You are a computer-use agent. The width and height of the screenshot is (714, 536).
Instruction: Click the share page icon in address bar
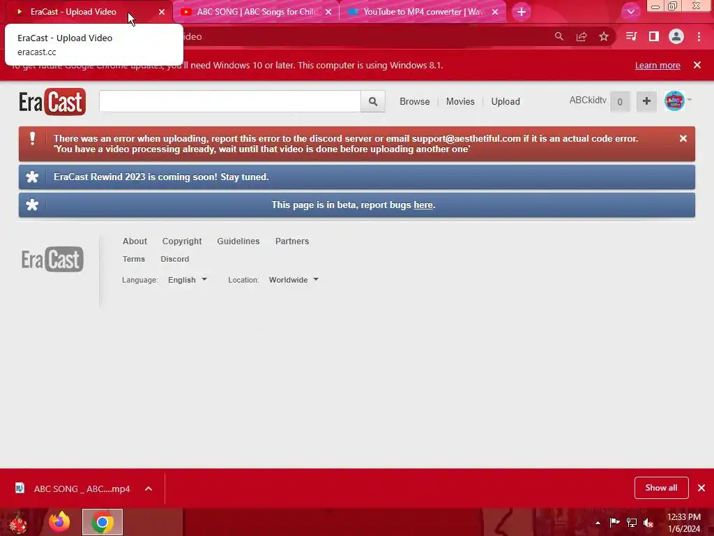click(581, 36)
